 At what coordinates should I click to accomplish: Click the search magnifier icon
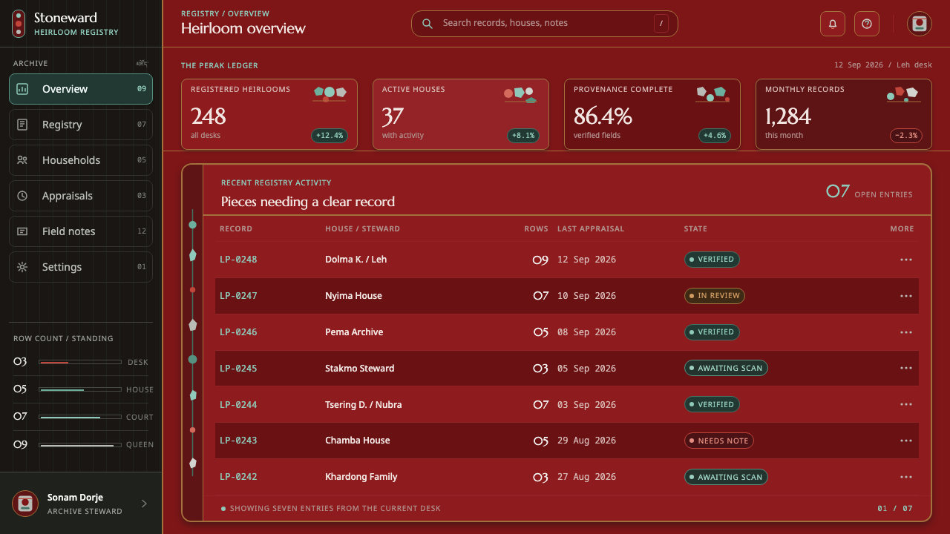[x=427, y=23]
